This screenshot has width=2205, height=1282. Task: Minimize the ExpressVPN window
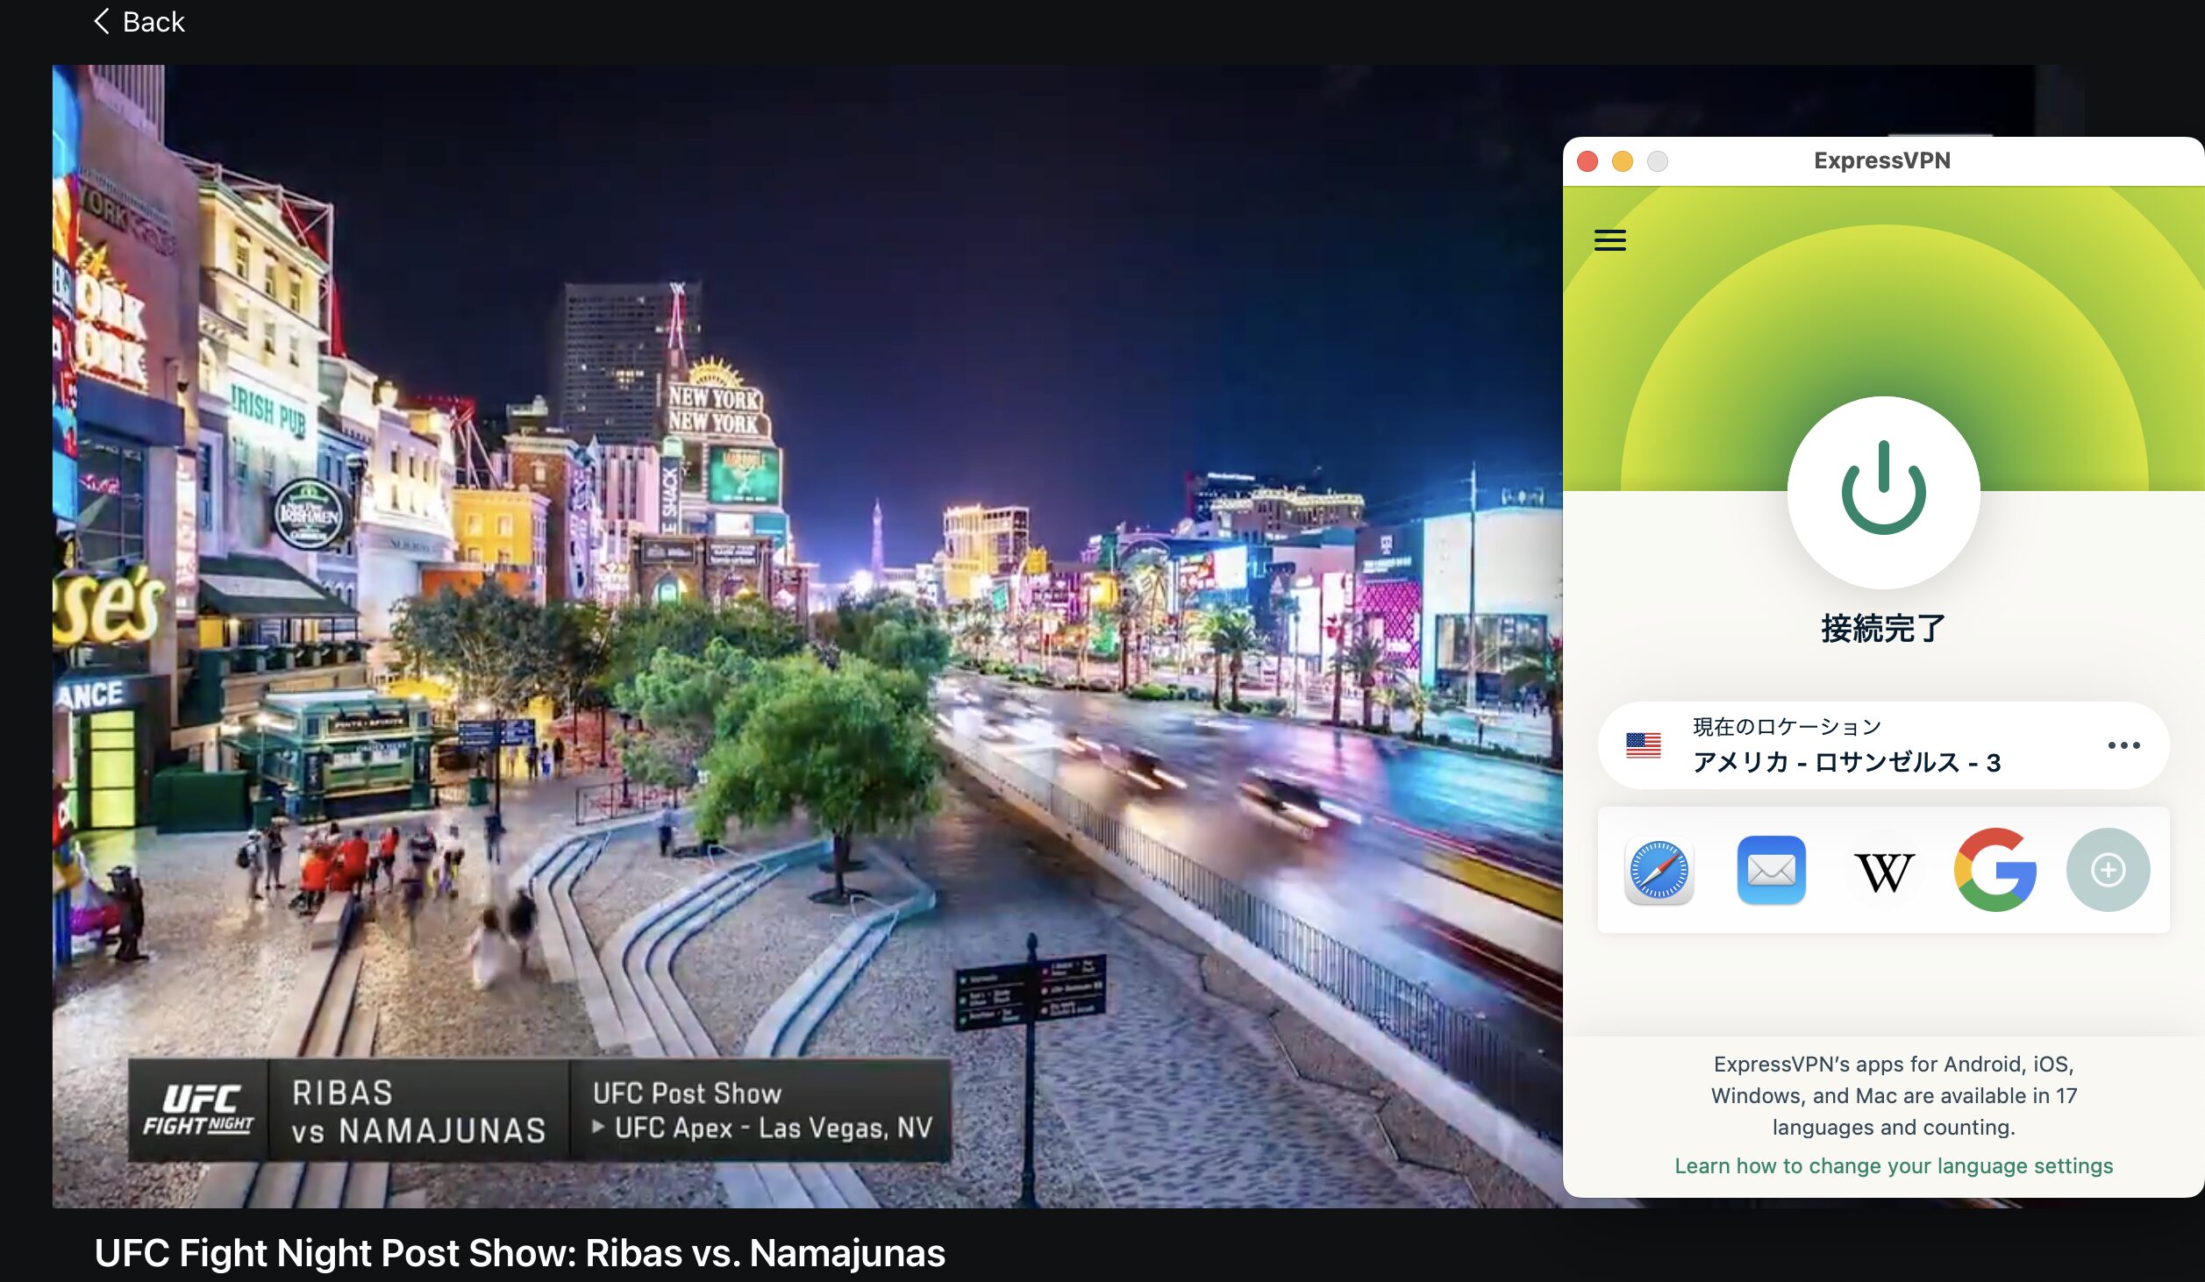coord(1622,161)
